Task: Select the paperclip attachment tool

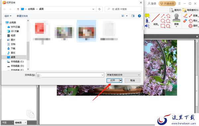Action: coord(147,21)
